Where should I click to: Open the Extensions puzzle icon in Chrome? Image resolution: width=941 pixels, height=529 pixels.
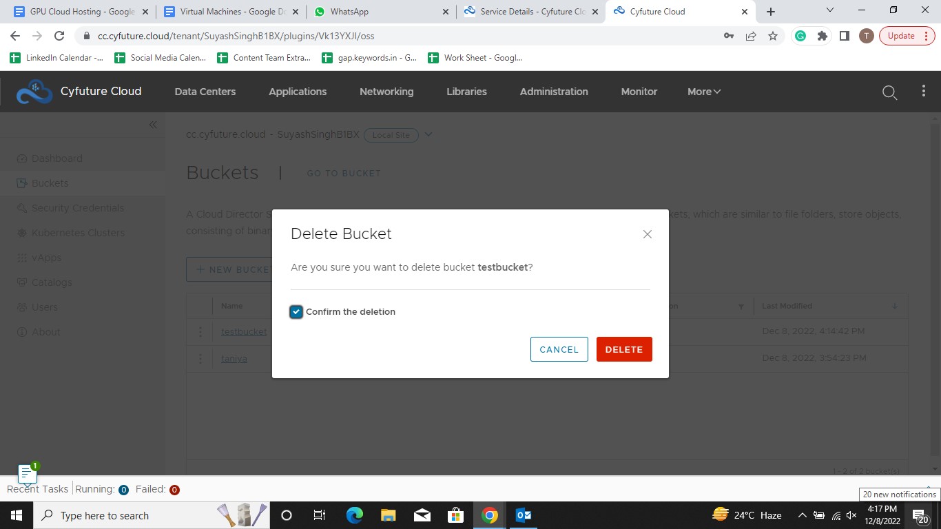pyautogui.click(x=822, y=36)
